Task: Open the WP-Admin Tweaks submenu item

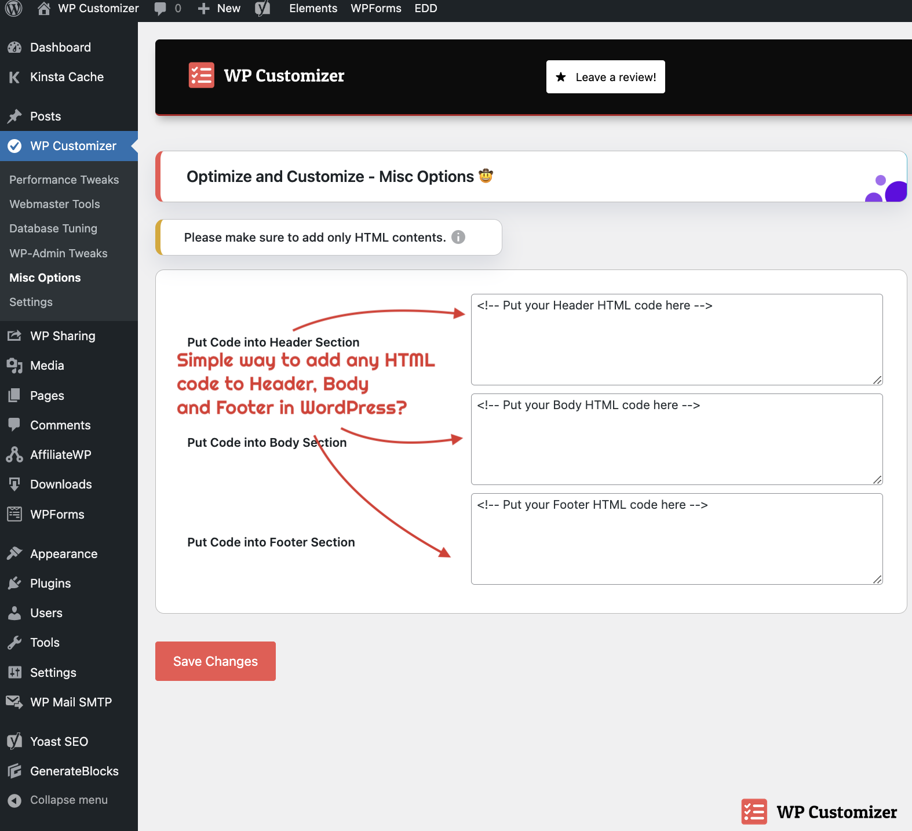Action: [59, 253]
